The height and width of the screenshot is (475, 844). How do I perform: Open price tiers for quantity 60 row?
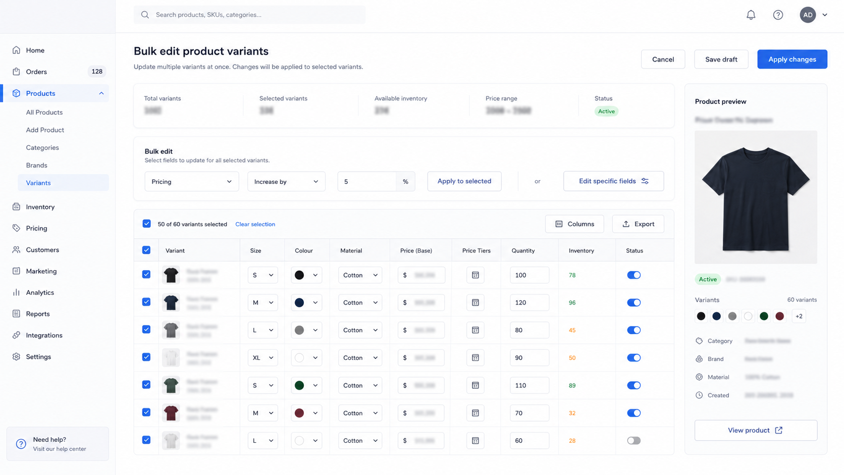pos(475,441)
